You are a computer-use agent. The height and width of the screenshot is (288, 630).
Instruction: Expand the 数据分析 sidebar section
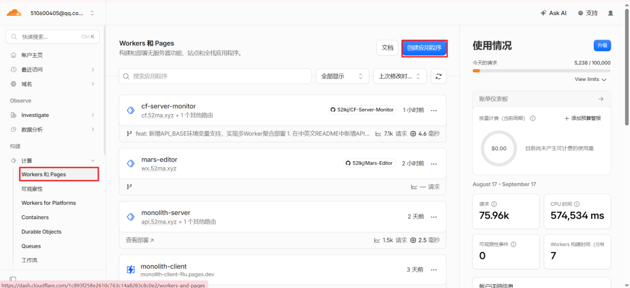click(52, 129)
